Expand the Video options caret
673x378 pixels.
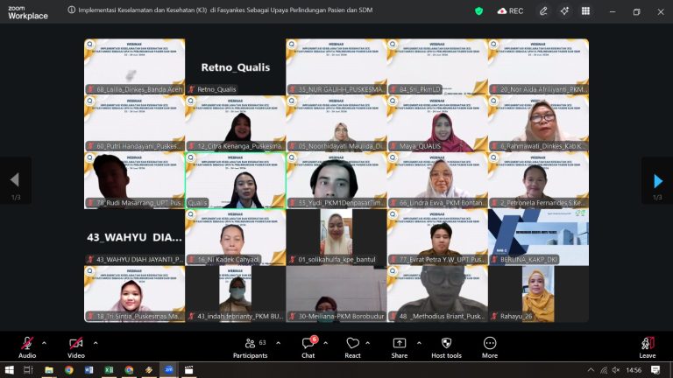pos(96,343)
